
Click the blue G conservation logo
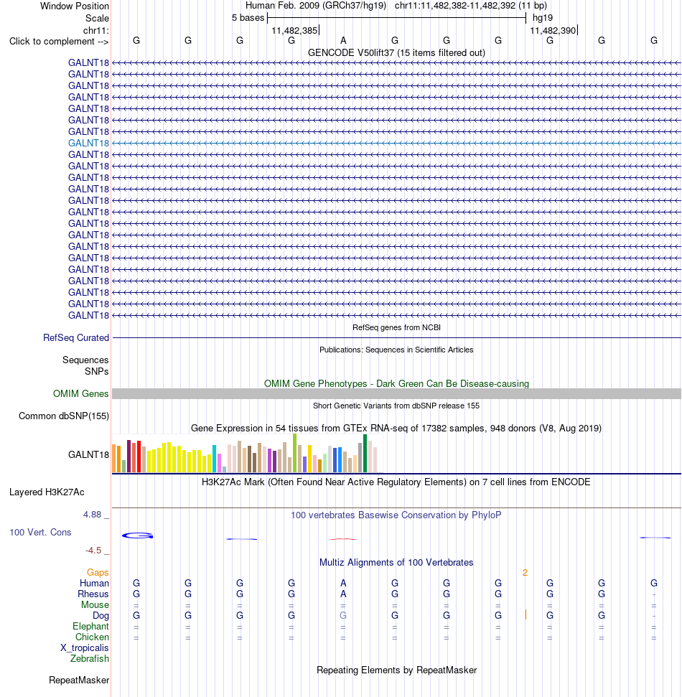tap(137, 535)
